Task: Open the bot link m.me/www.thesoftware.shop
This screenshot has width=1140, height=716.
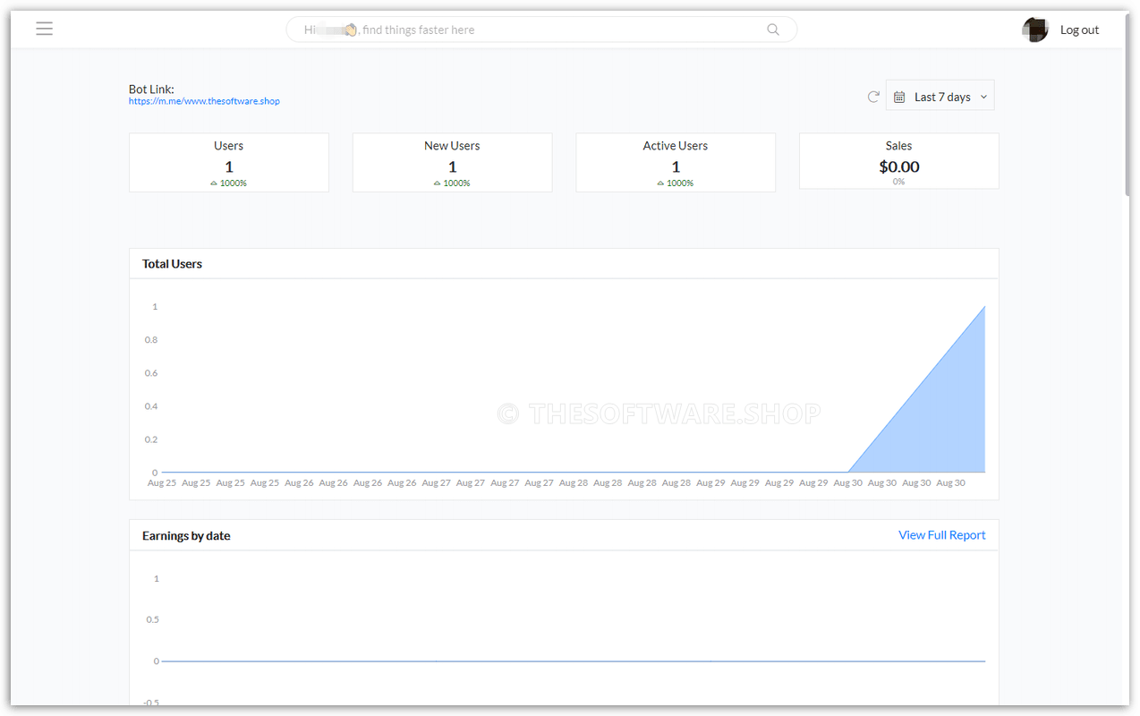Action: 204,100
